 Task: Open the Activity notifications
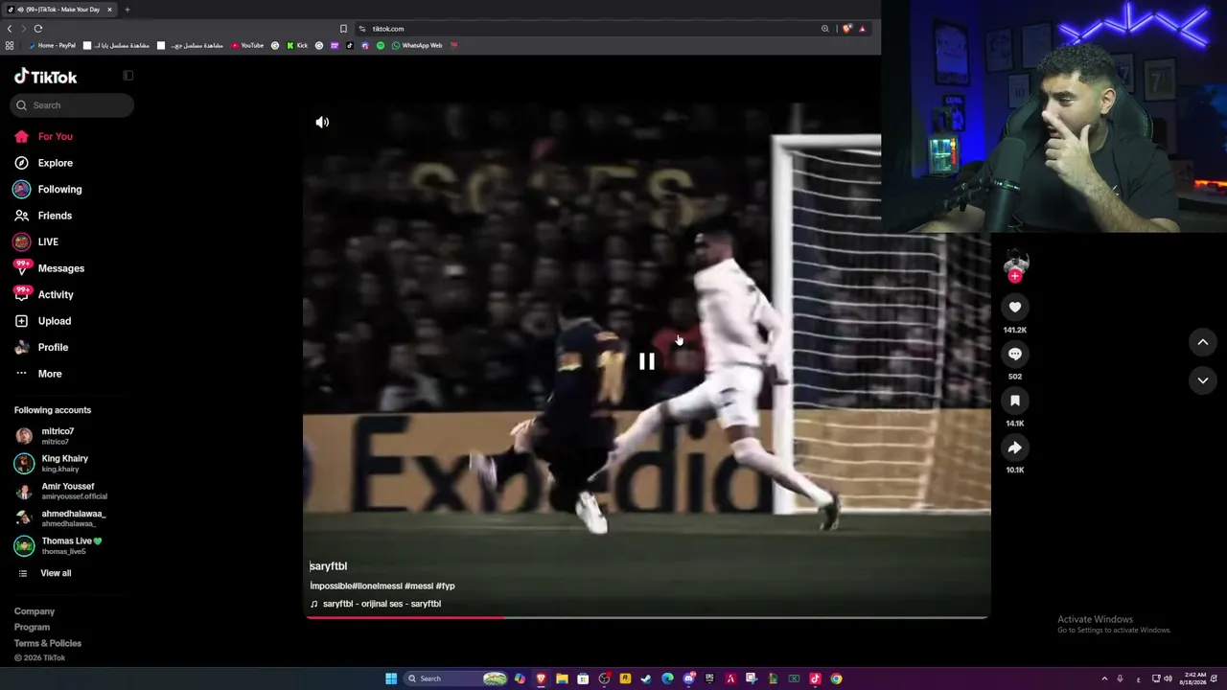coord(44,294)
